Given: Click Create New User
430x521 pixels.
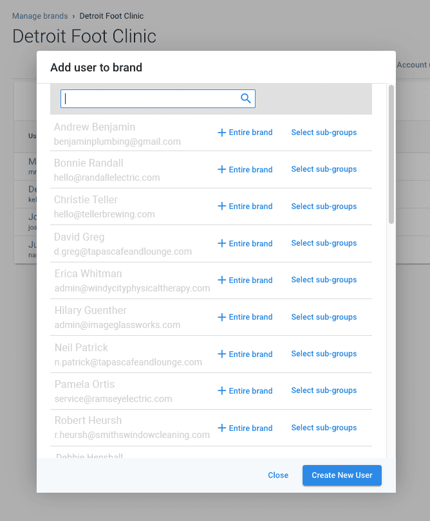Looking at the screenshot, I should coord(342,475).
